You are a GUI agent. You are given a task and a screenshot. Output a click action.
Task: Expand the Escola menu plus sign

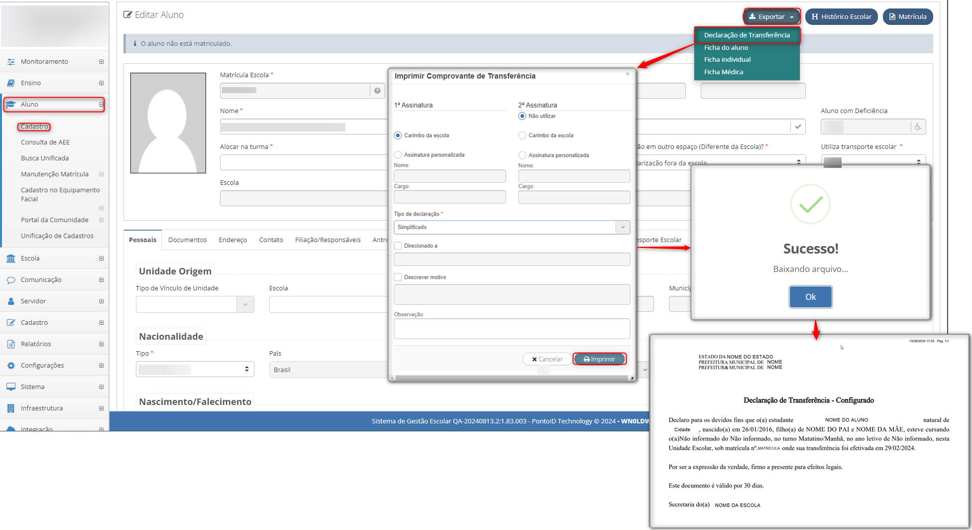click(x=102, y=259)
